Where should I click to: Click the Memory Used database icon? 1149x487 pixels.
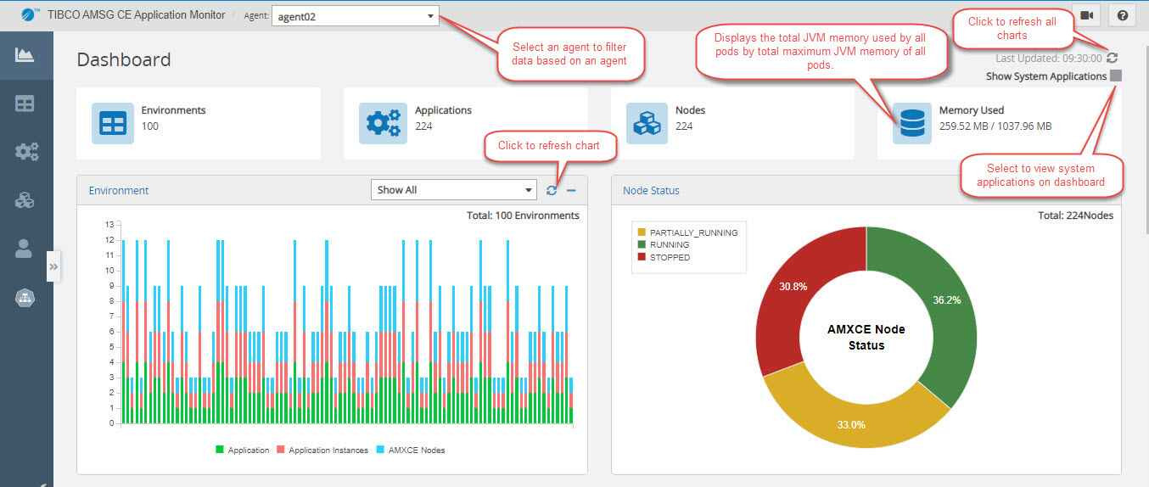pos(912,124)
